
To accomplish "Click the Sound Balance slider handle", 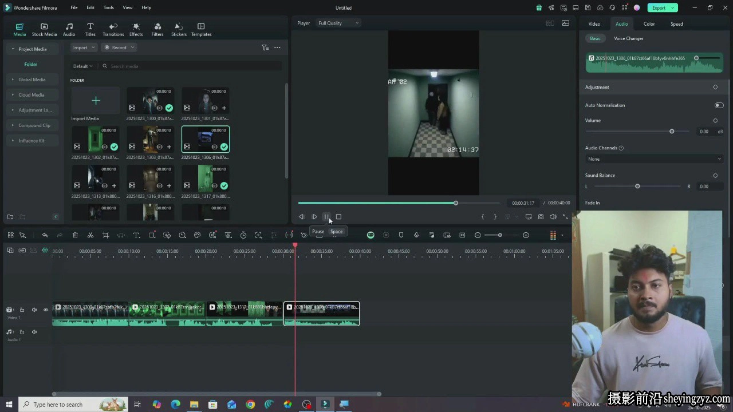I will click(637, 187).
